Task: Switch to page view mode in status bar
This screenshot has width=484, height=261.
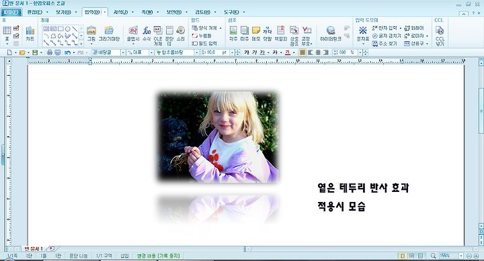Action: [x=402, y=256]
